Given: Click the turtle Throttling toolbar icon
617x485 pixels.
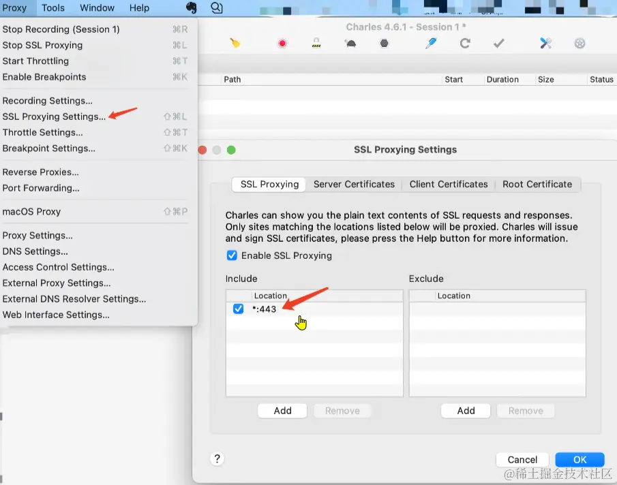Looking at the screenshot, I should [x=350, y=43].
